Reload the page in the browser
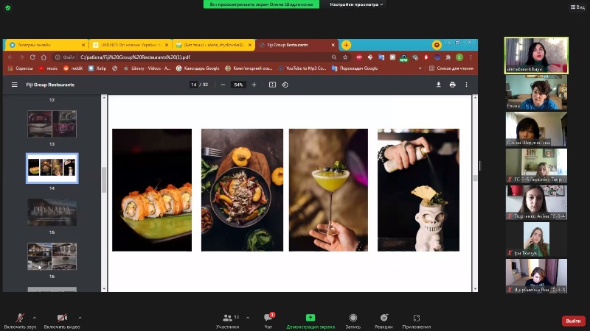This screenshot has width=590, height=331. point(32,57)
